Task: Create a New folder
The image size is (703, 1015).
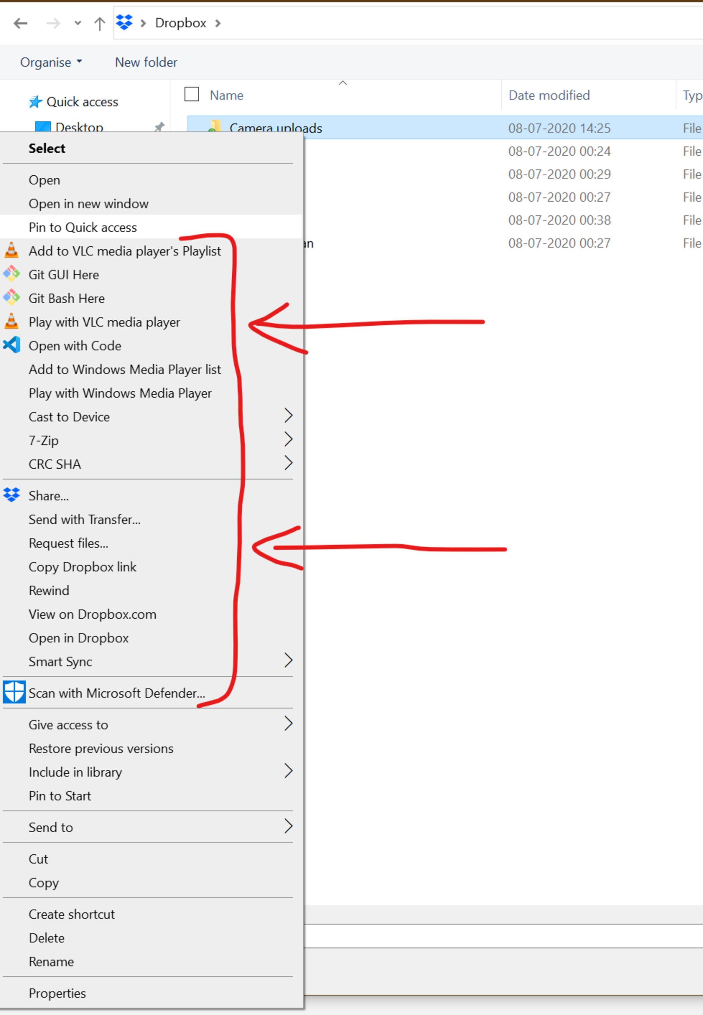Action: point(146,62)
